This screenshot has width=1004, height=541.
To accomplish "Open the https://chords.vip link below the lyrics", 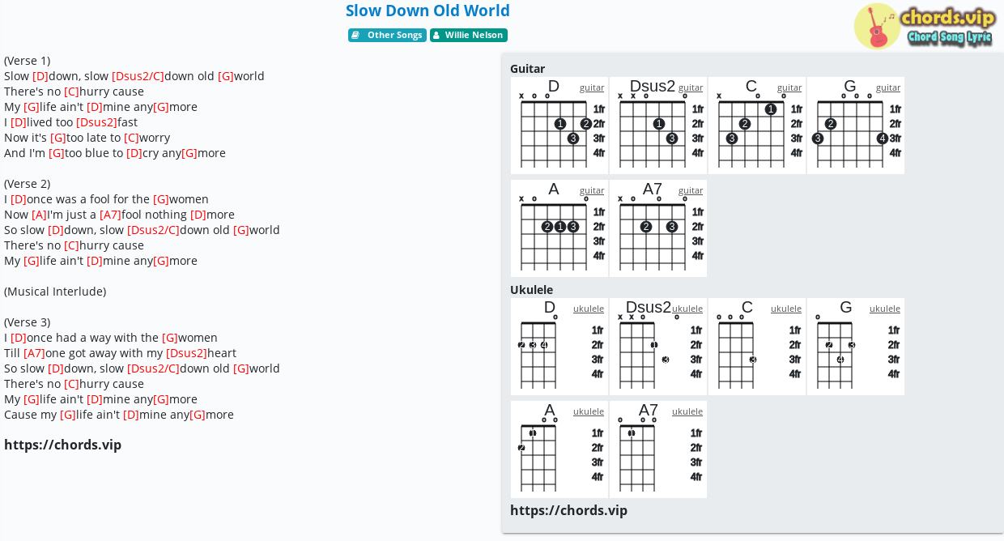I will pyautogui.click(x=62, y=445).
